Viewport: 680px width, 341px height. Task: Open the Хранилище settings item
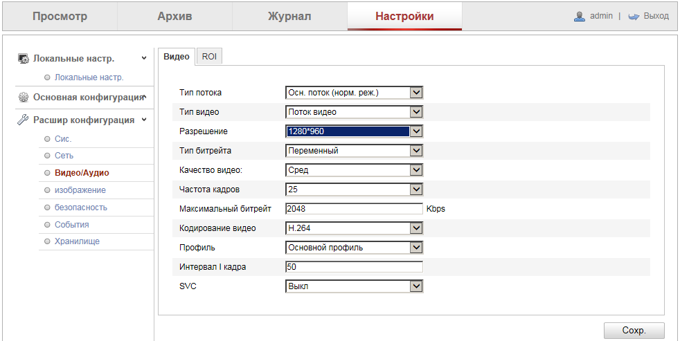[x=77, y=241]
